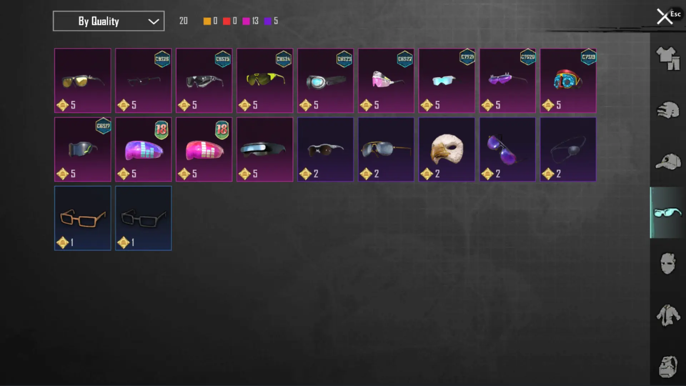Pick the yellow visor C6S24 glasses
The image size is (686, 386).
265,81
